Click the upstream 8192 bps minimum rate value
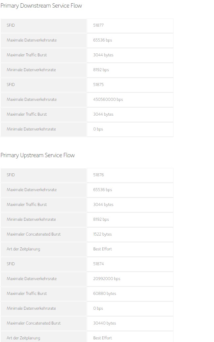The image size is (214, 342). coord(101,219)
